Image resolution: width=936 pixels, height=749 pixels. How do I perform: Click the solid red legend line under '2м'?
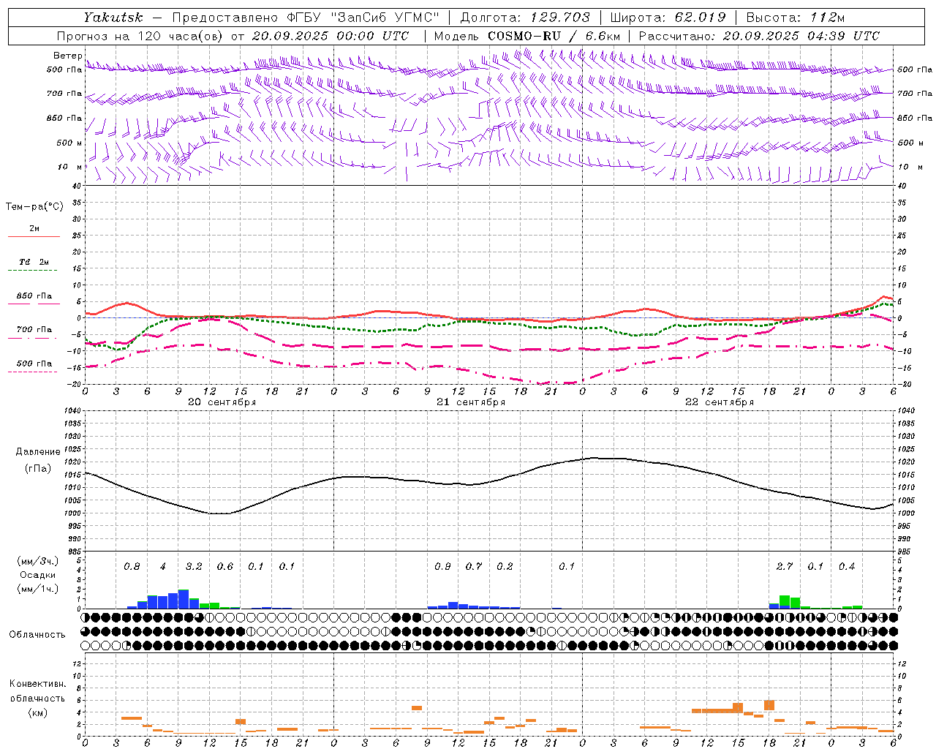(34, 236)
